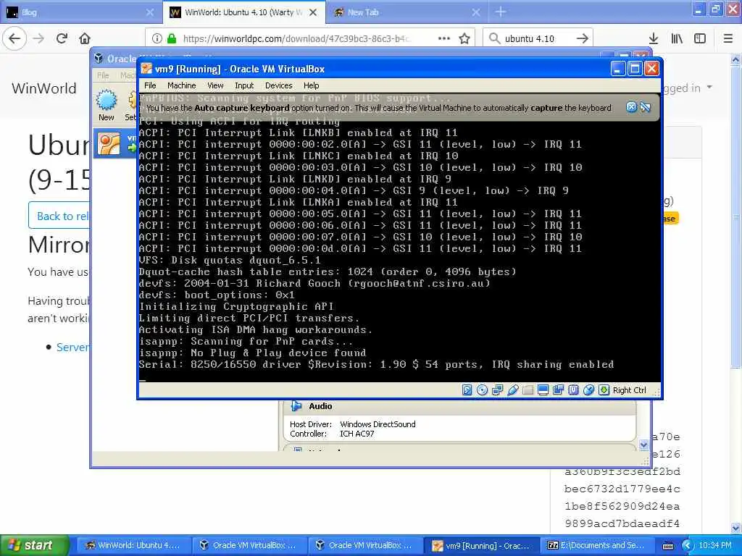Show site information icon in address bar

pyautogui.click(x=157, y=38)
